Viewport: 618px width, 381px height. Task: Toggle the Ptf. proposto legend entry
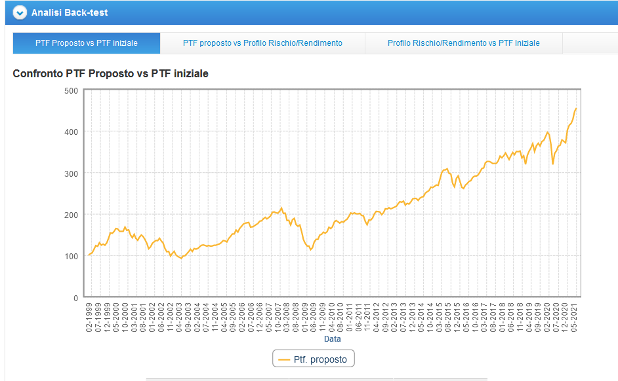click(314, 359)
